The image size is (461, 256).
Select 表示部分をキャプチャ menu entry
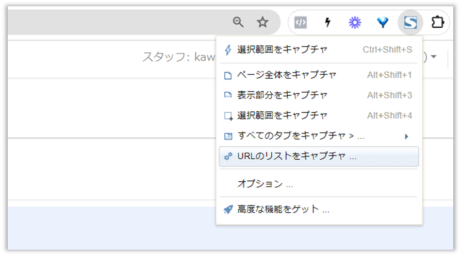coord(282,95)
